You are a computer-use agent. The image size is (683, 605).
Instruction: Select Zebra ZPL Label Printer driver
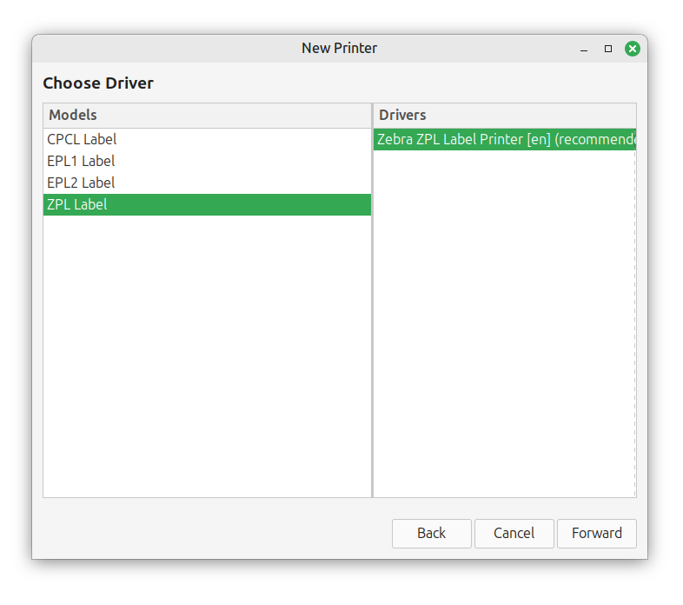(504, 139)
